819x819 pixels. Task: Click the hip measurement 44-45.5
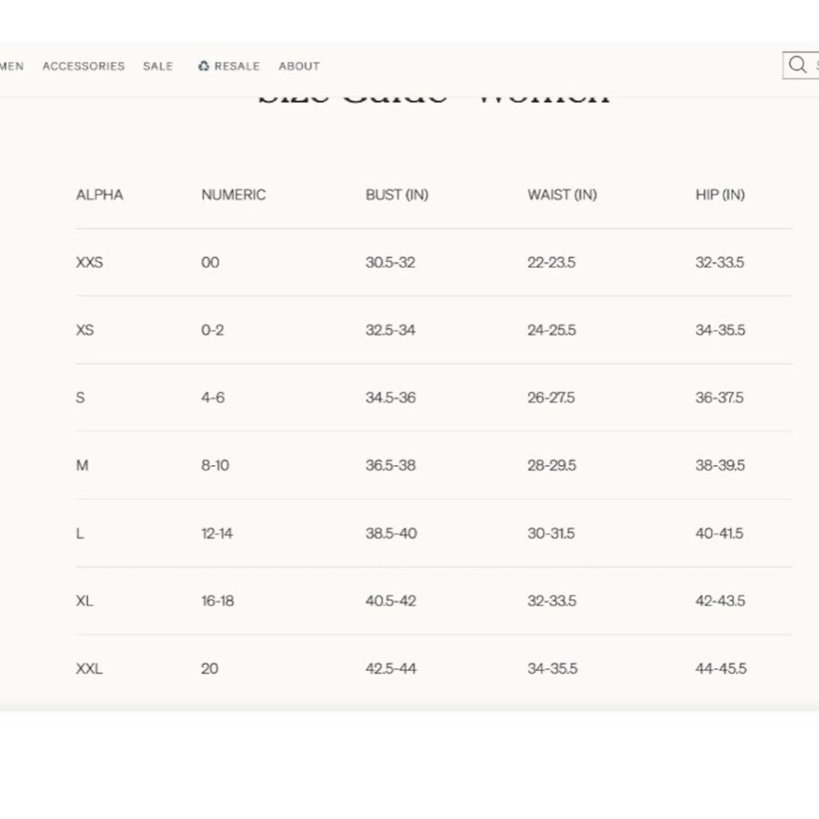[x=720, y=668]
